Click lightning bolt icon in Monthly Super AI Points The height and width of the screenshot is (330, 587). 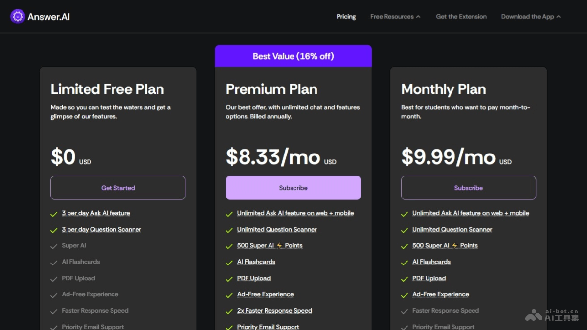(x=454, y=246)
